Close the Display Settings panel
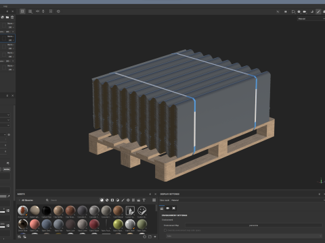Image resolution: width=325 pixels, height=243 pixels. [x=324, y=194]
